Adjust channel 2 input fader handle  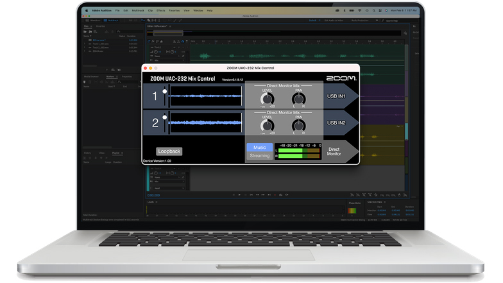pyautogui.click(x=164, y=117)
